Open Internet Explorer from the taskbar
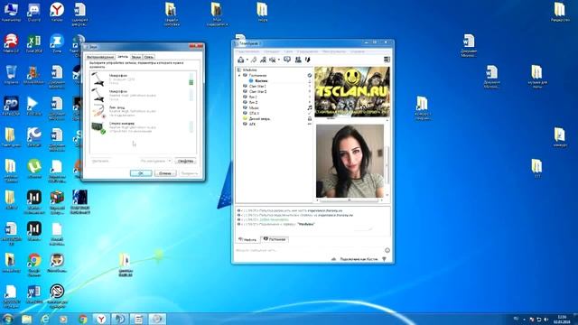Viewport: 578px width, 325px height. click(x=45, y=319)
